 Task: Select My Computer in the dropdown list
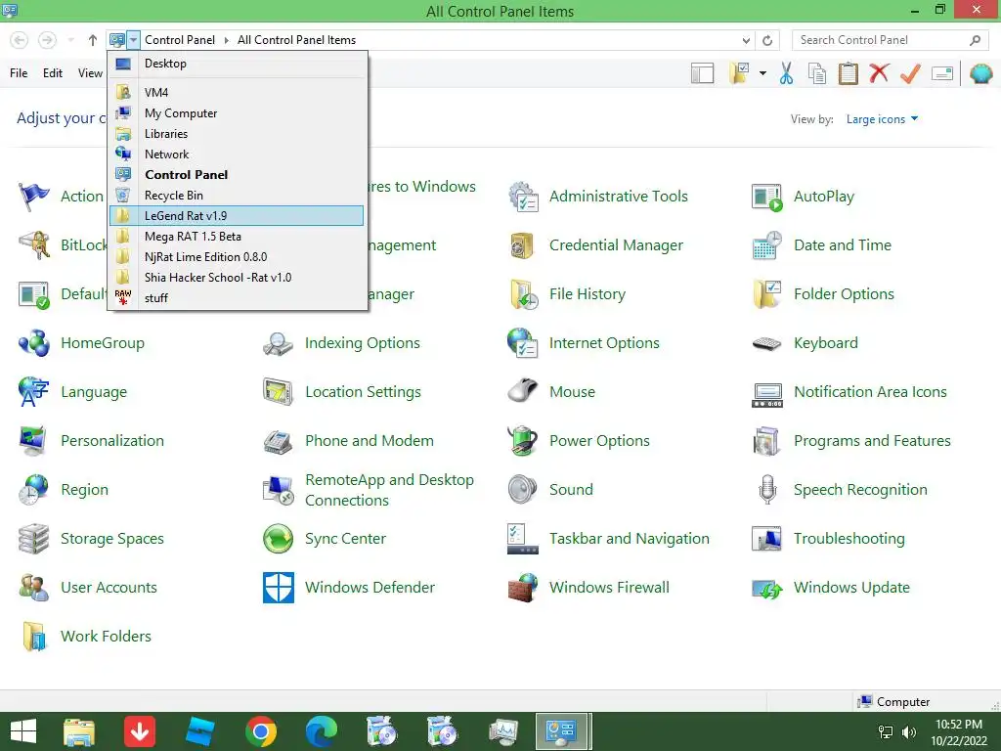click(x=237, y=113)
